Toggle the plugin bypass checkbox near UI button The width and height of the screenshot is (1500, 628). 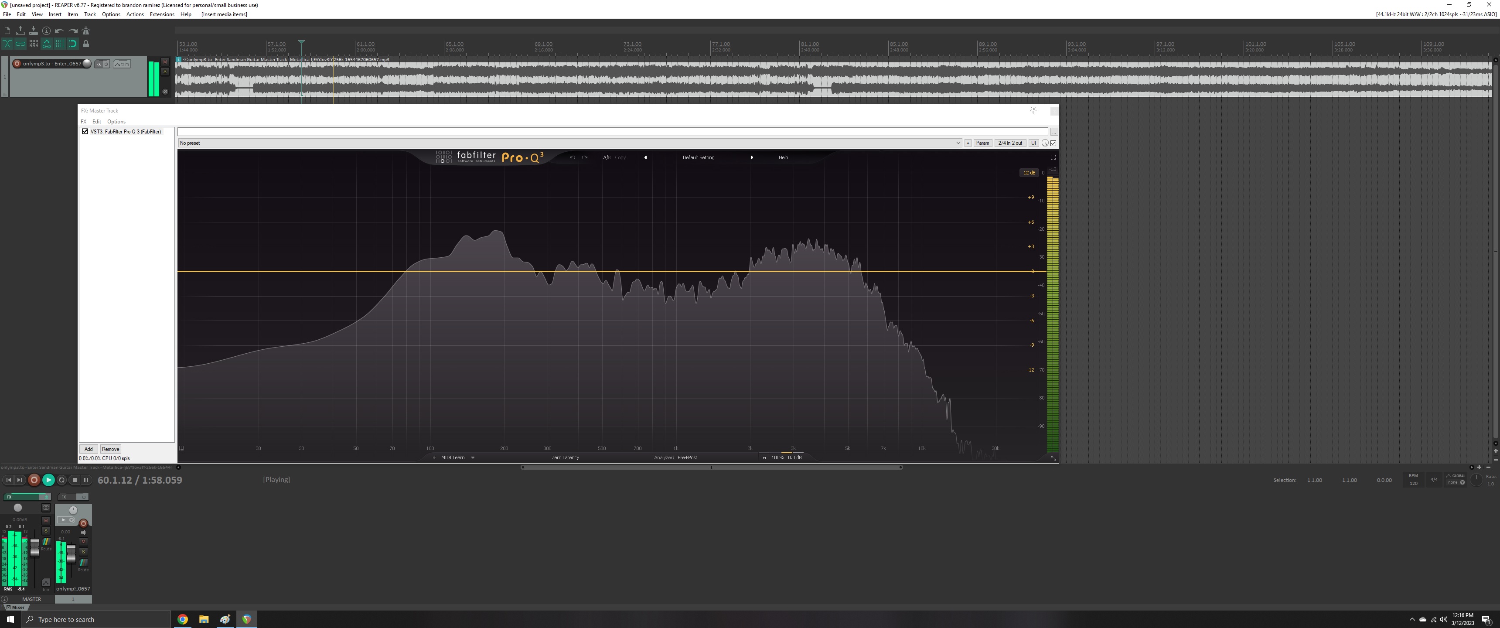pos(1053,143)
